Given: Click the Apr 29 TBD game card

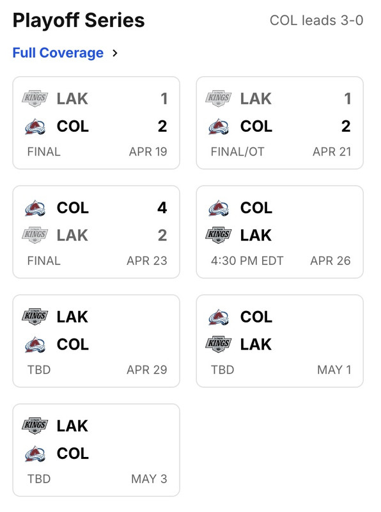Looking at the screenshot, I should [x=96, y=340].
